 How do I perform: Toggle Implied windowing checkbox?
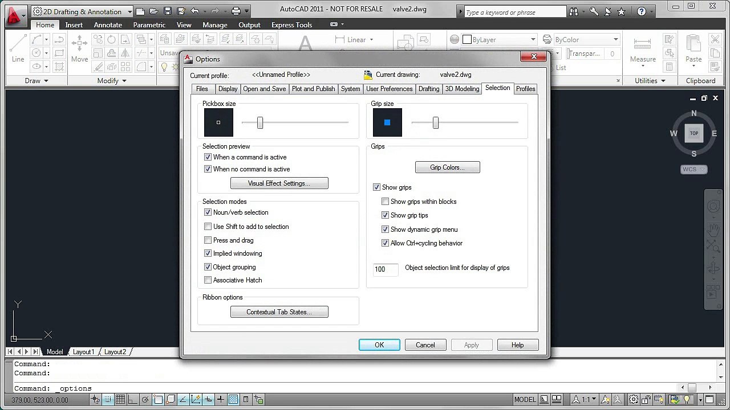[208, 253]
